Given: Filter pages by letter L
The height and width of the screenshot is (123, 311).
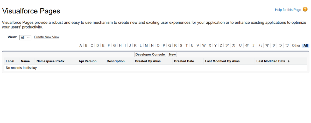Looking at the screenshot, I should [x=140, y=46].
